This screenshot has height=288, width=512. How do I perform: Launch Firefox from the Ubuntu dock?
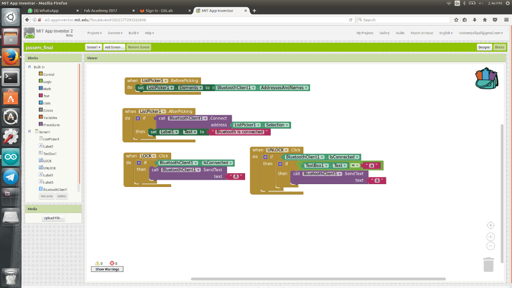(10, 57)
